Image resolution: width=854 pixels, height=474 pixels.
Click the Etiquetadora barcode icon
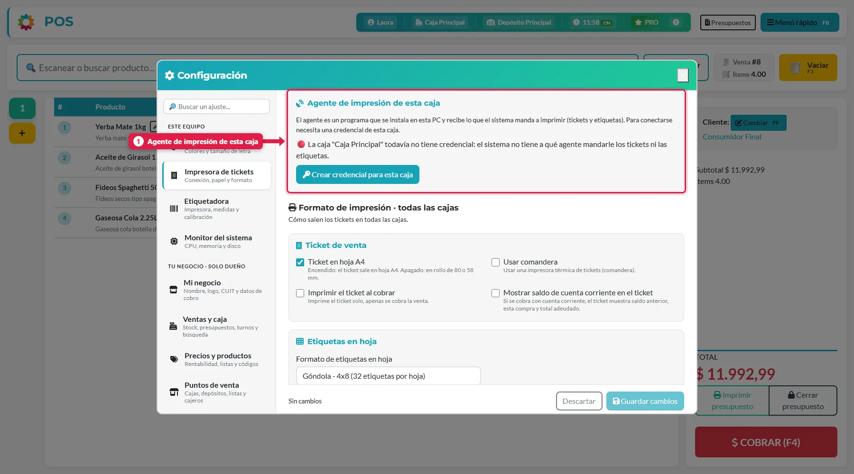tap(174, 209)
